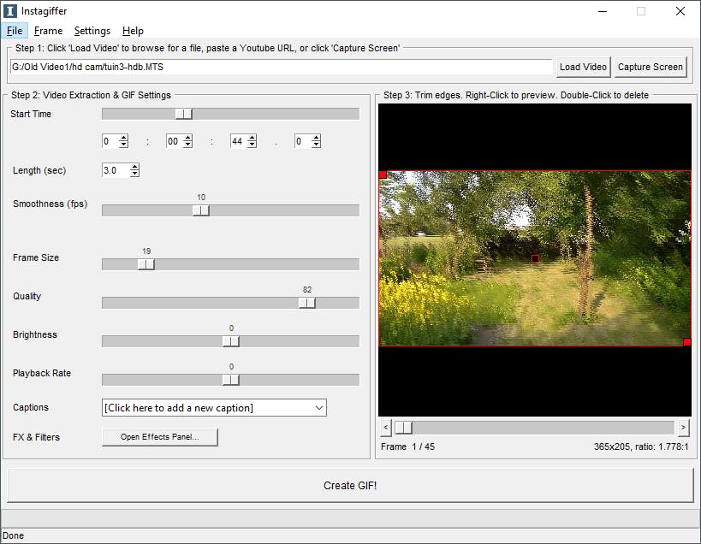This screenshot has height=544, width=701.
Task: Click the next frame arrow button
Action: coord(683,428)
